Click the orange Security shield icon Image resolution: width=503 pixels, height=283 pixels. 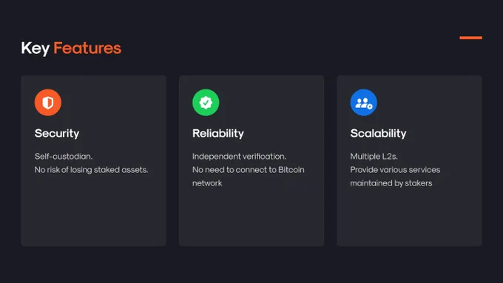pyautogui.click(x=48, y=103)
